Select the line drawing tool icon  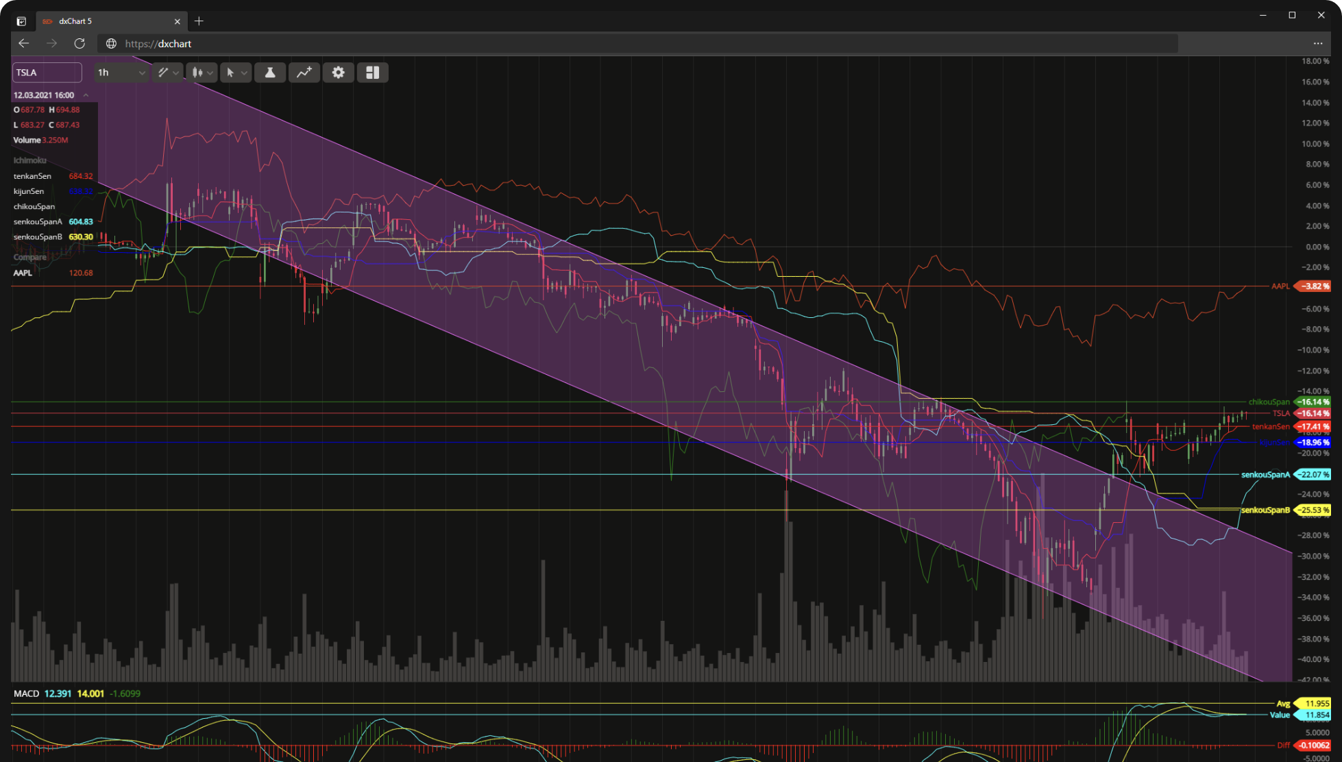(164, 72)
